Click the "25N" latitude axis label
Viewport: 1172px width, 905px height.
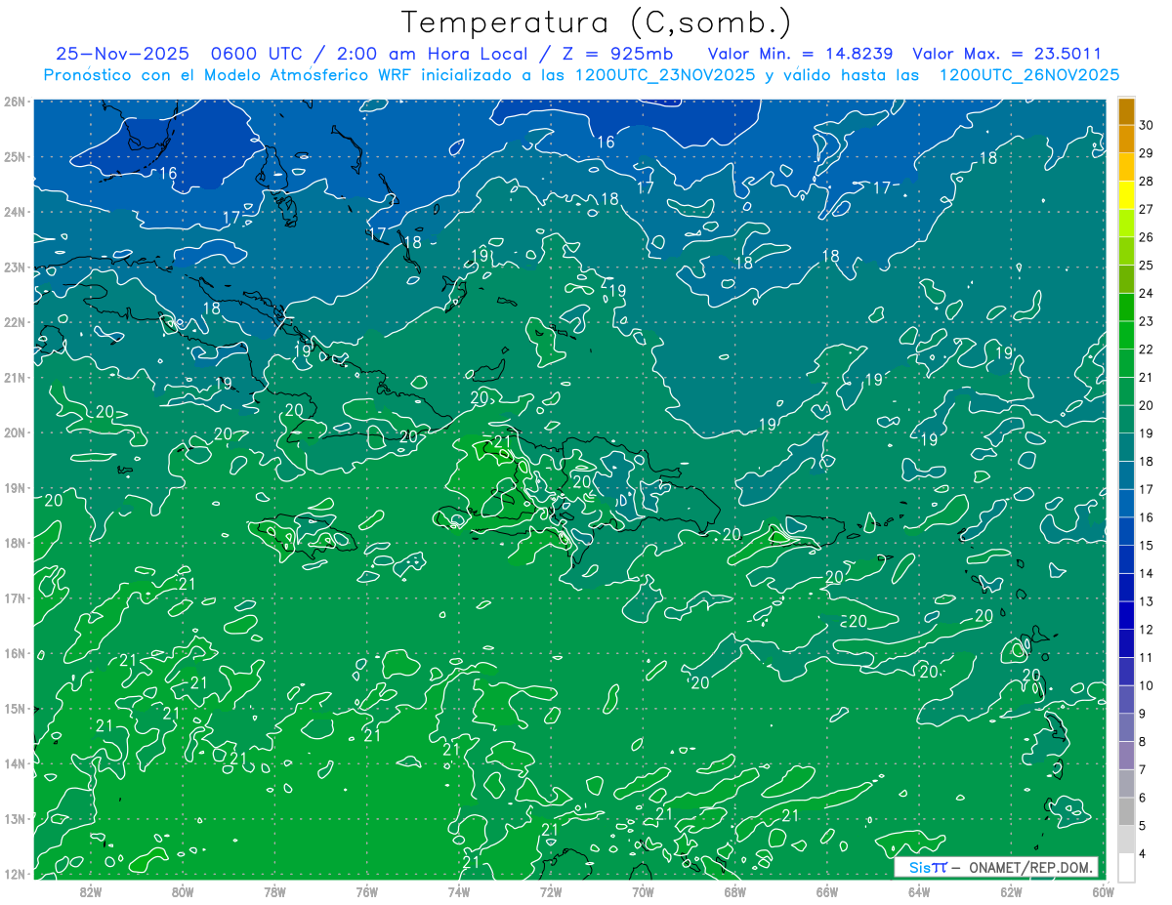pos(14,156)
